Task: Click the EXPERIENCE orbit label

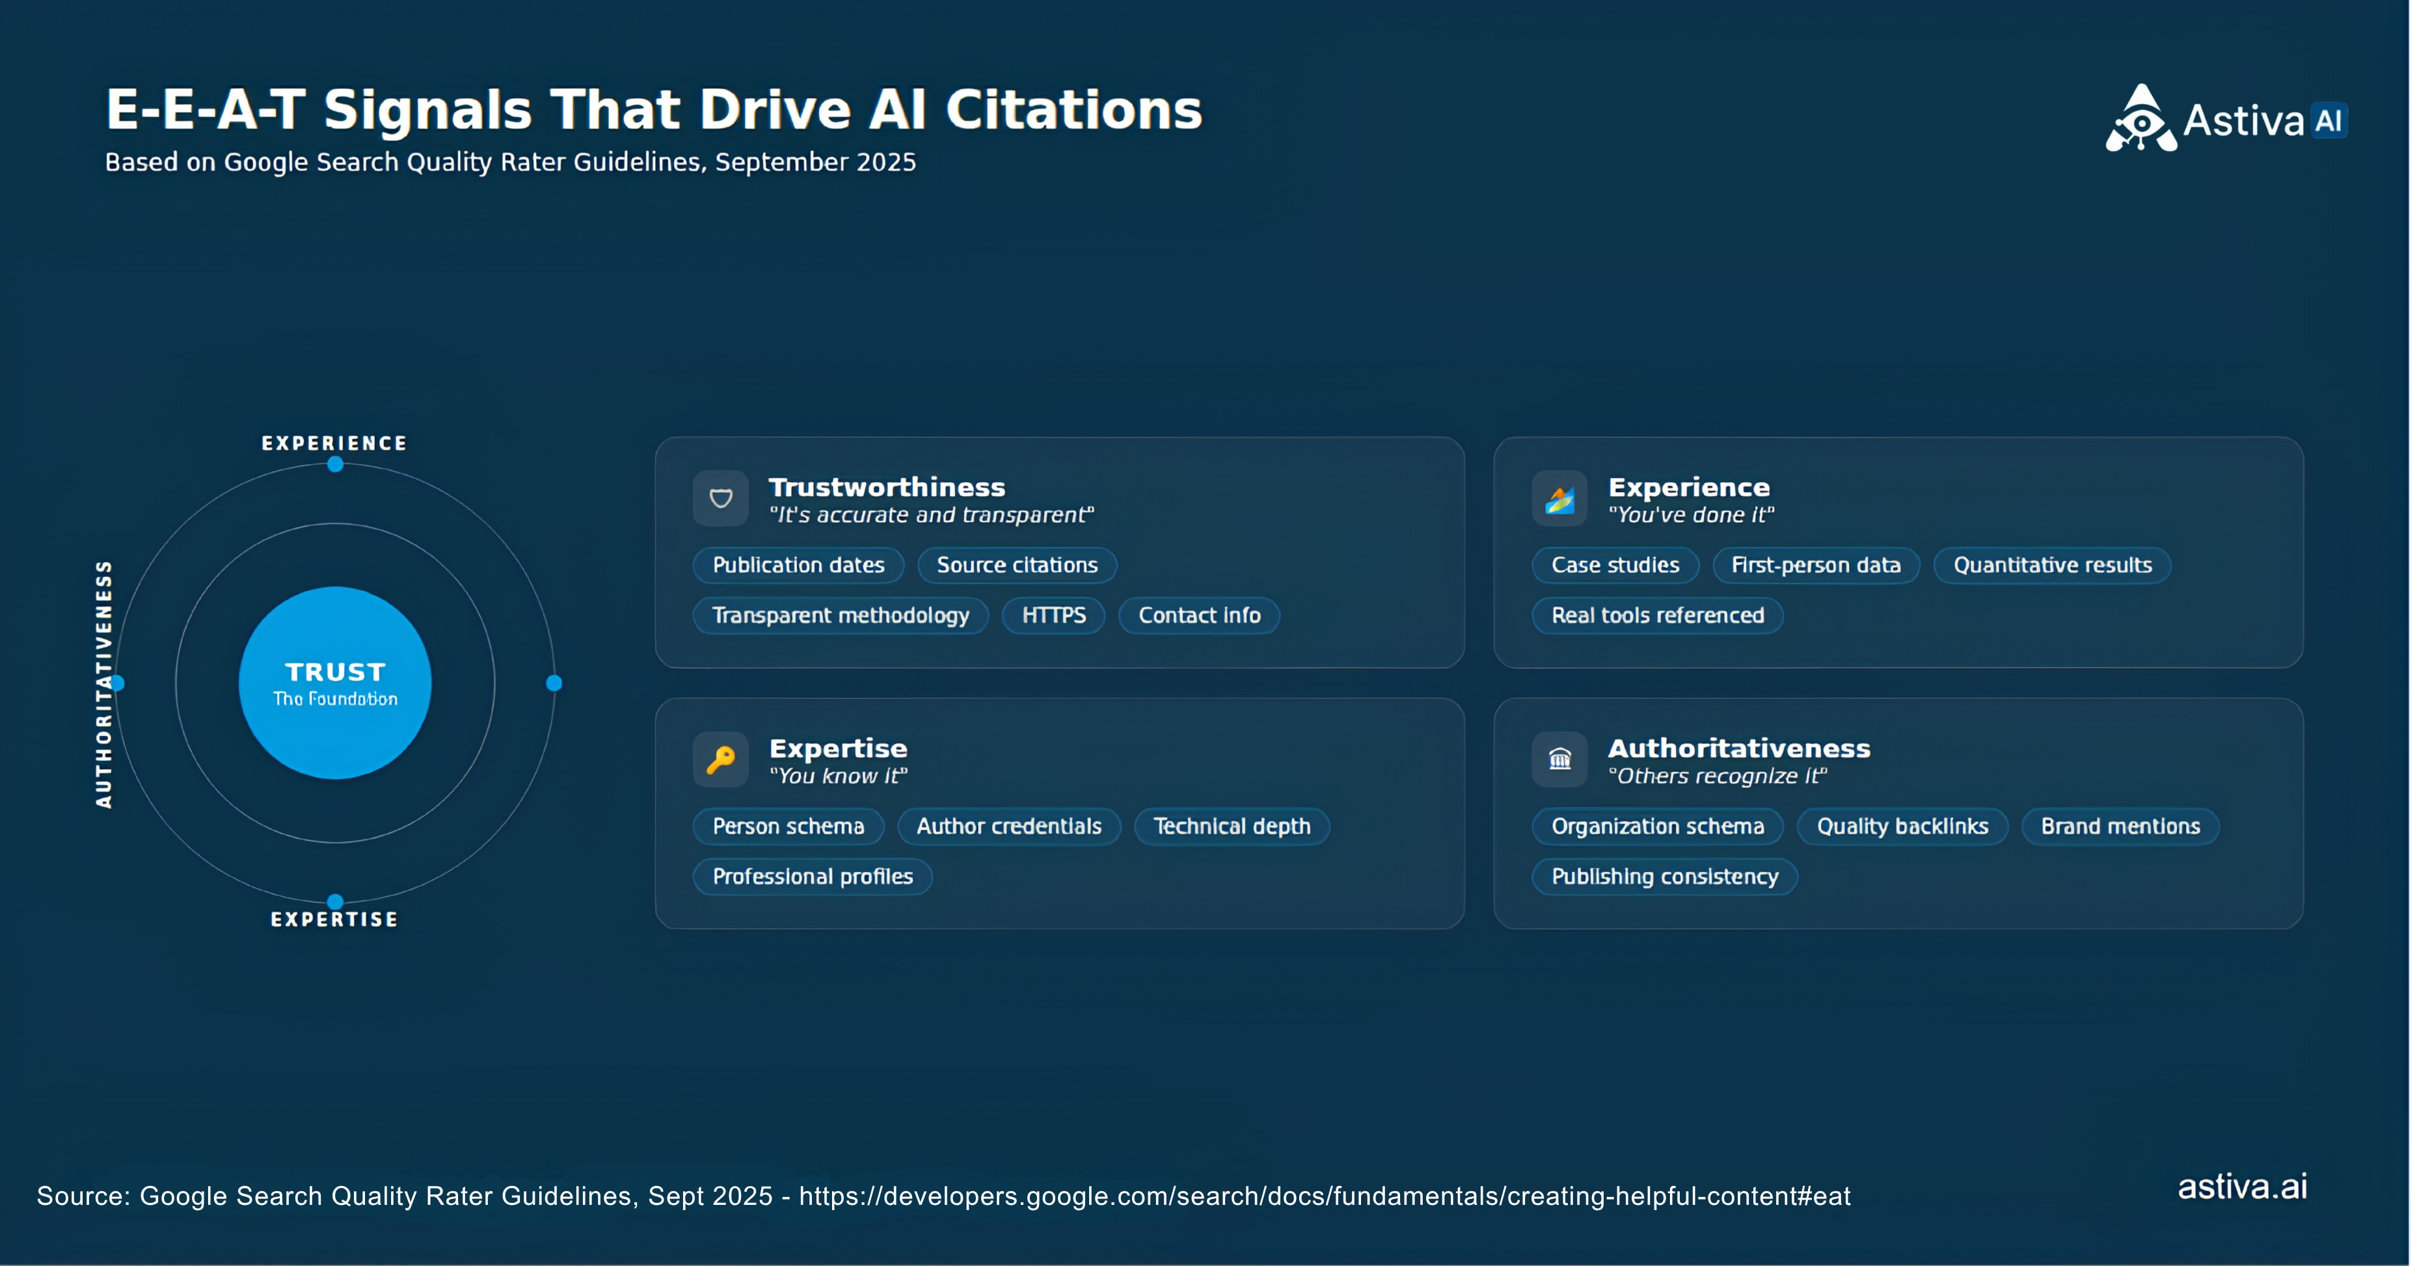Action: (334, 443)
